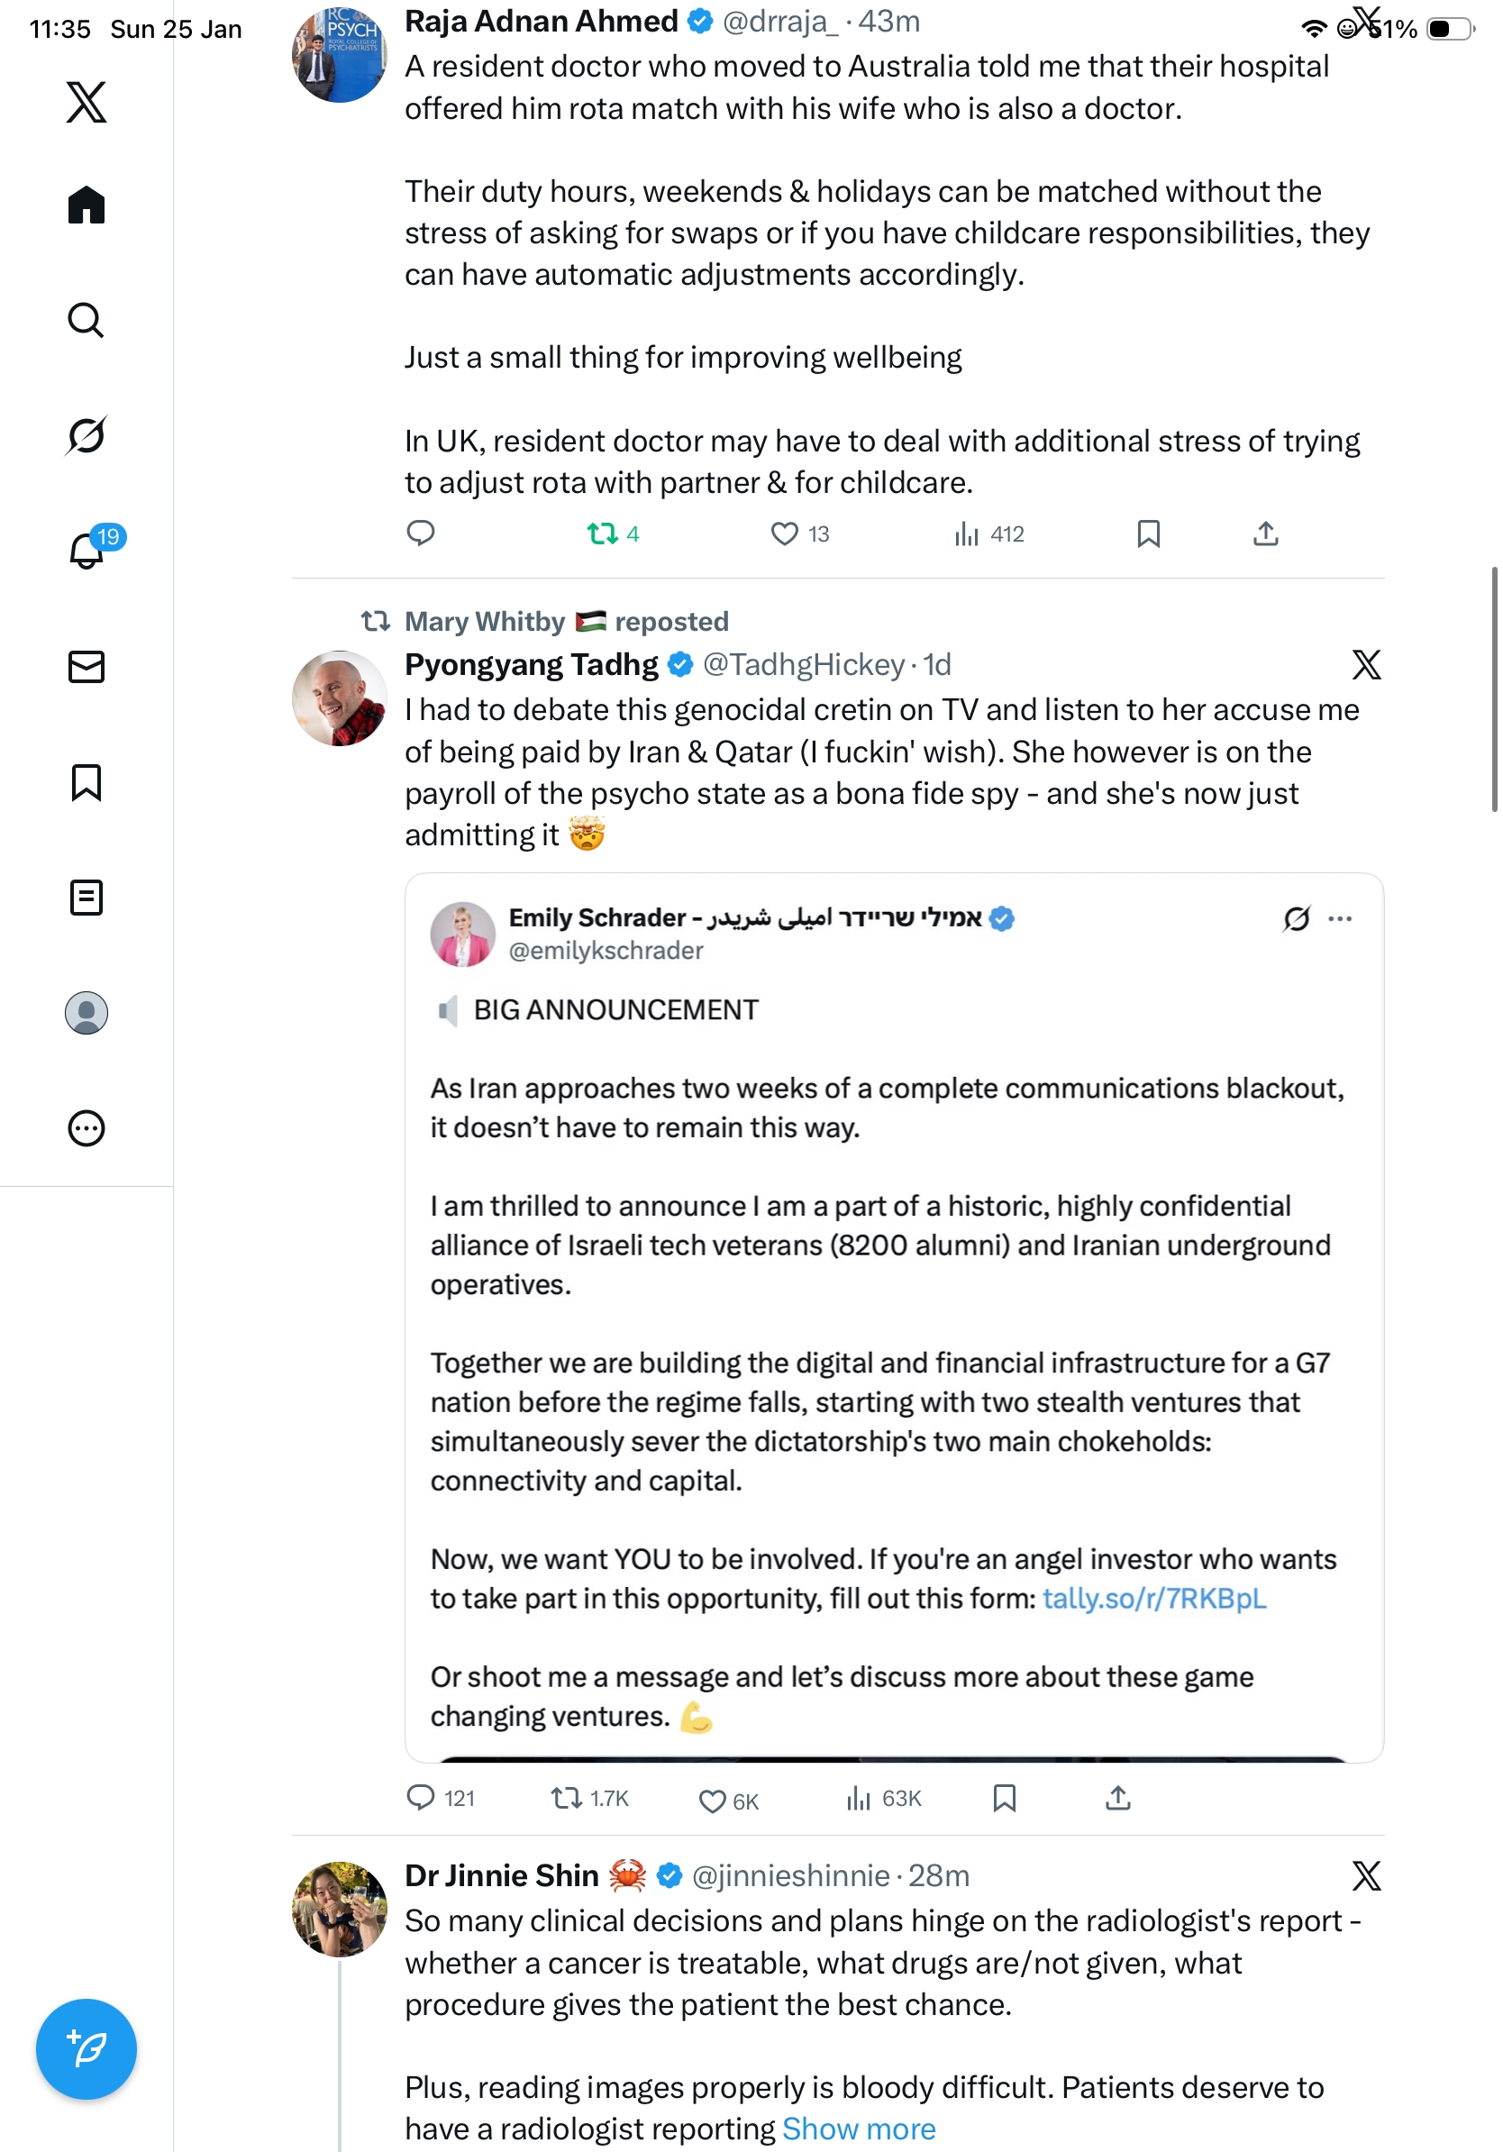The height and width of the screenshot is (2152, 1503).
Task: Bookmark the Pyongyang Tadhg post
Action: tap(1004, 1798)
